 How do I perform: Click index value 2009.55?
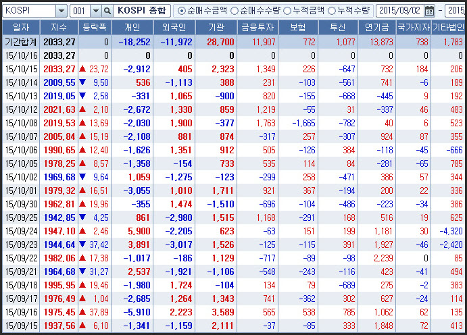pos(59,82)
